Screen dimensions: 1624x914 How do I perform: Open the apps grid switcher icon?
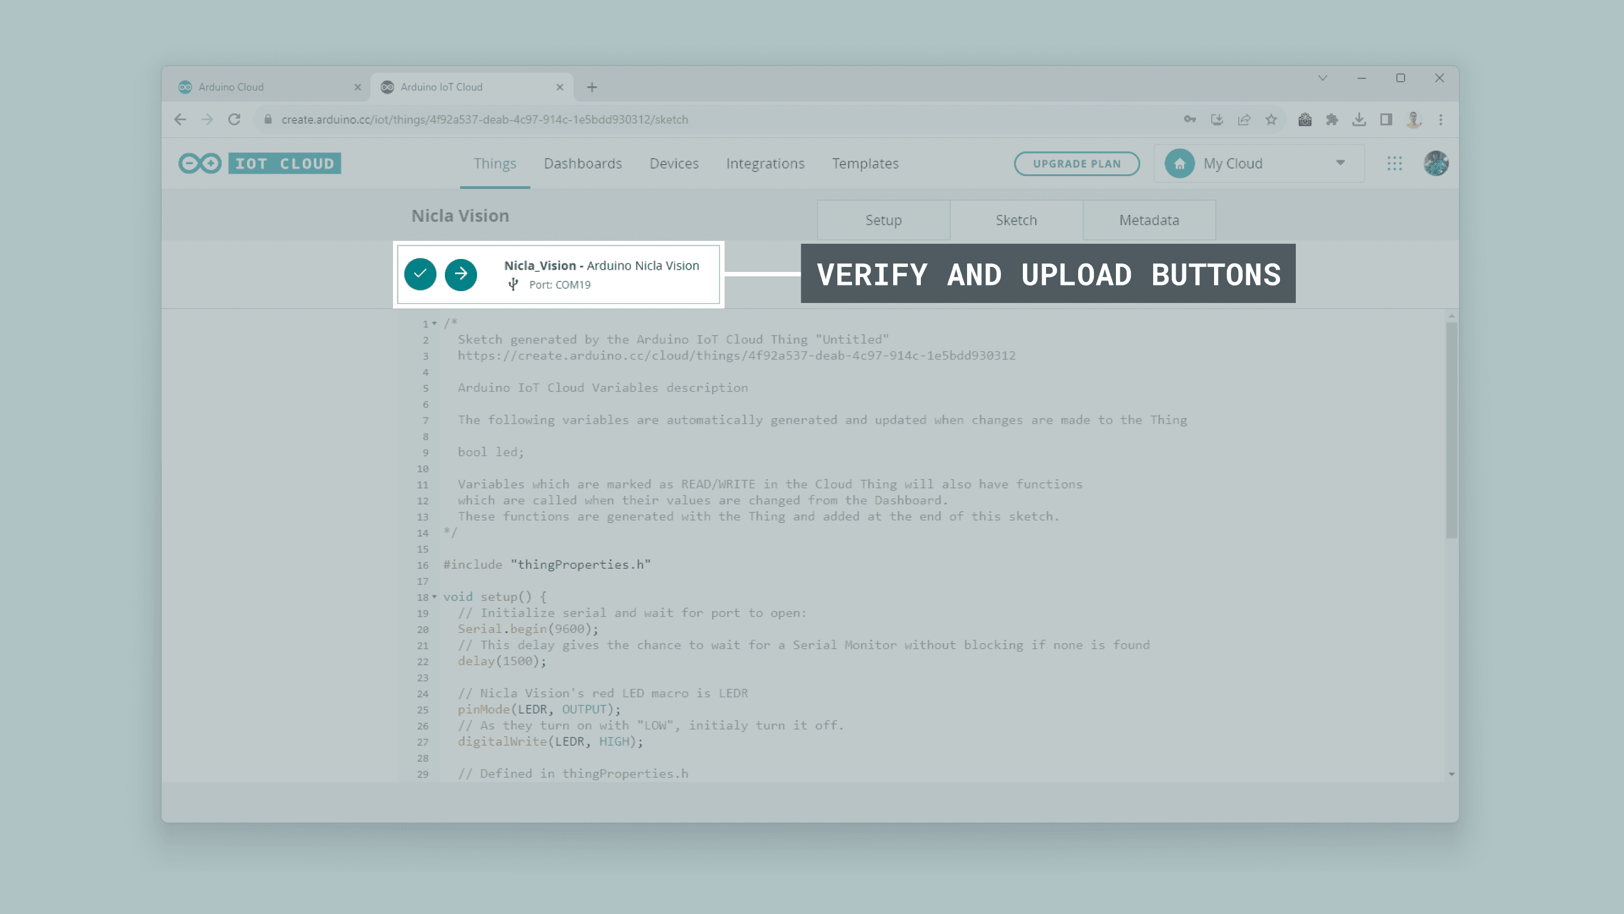[x=1394, y=164]
